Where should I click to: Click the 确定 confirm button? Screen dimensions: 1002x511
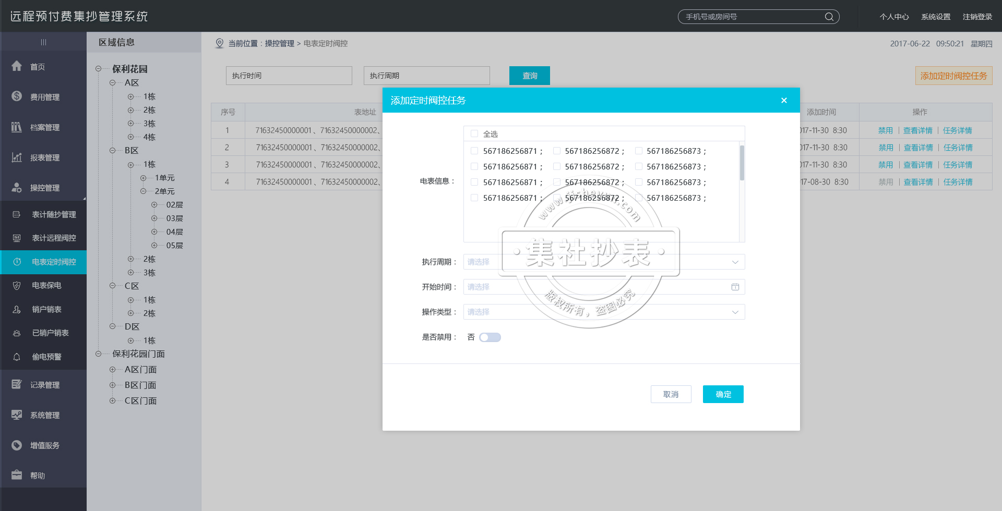click(723, 394)
